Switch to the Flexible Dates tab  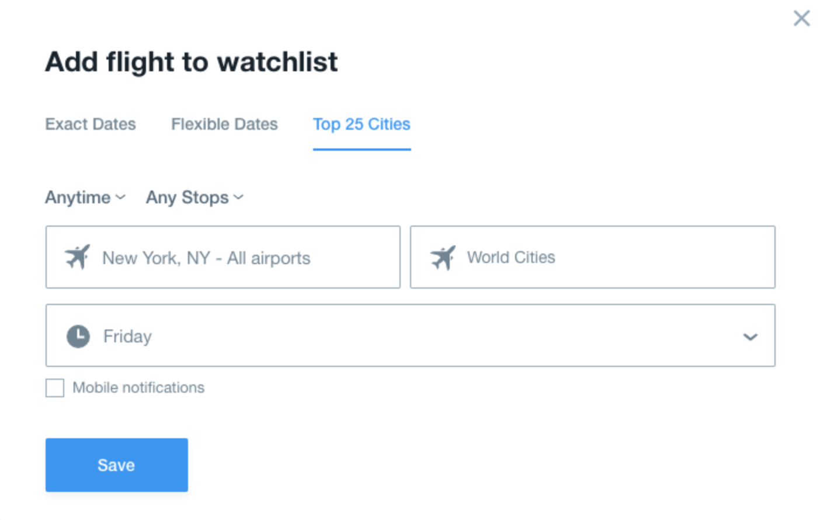tap(224, 124)
